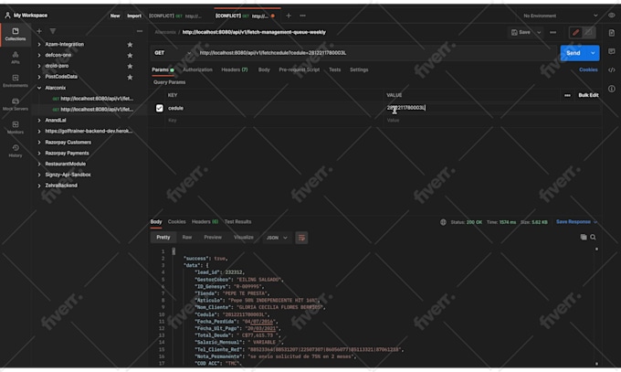The image size is (621, 372).
Task: Click the network globe icon next to Status
Action: point(443,222)
